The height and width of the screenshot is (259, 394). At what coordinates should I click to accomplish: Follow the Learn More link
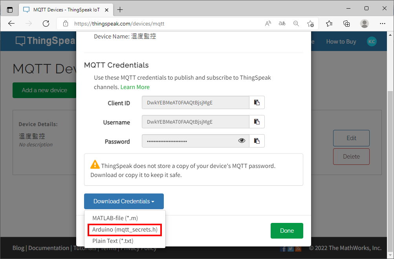(135, 87)
